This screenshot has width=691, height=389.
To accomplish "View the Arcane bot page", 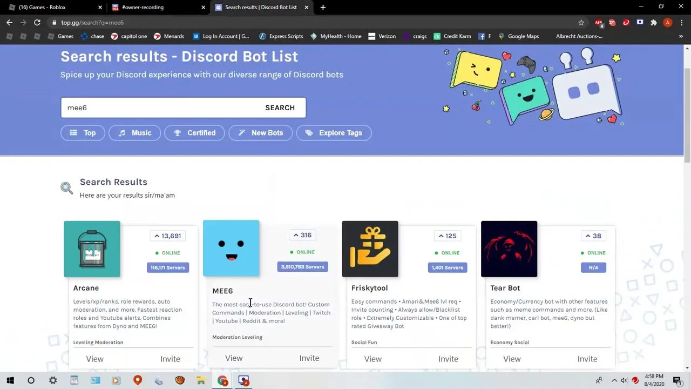I will (x=94, y=359).
